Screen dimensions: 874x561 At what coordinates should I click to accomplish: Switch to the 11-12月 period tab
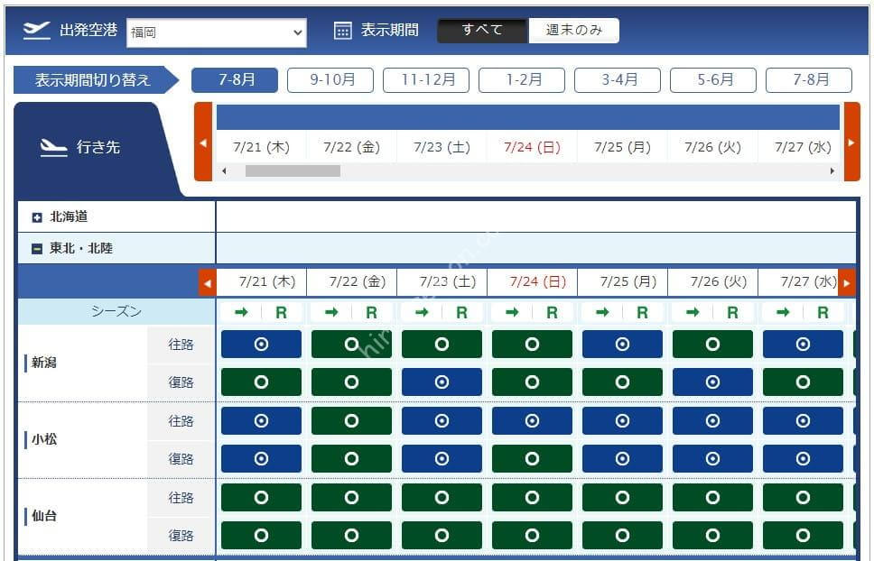(426, 80)
